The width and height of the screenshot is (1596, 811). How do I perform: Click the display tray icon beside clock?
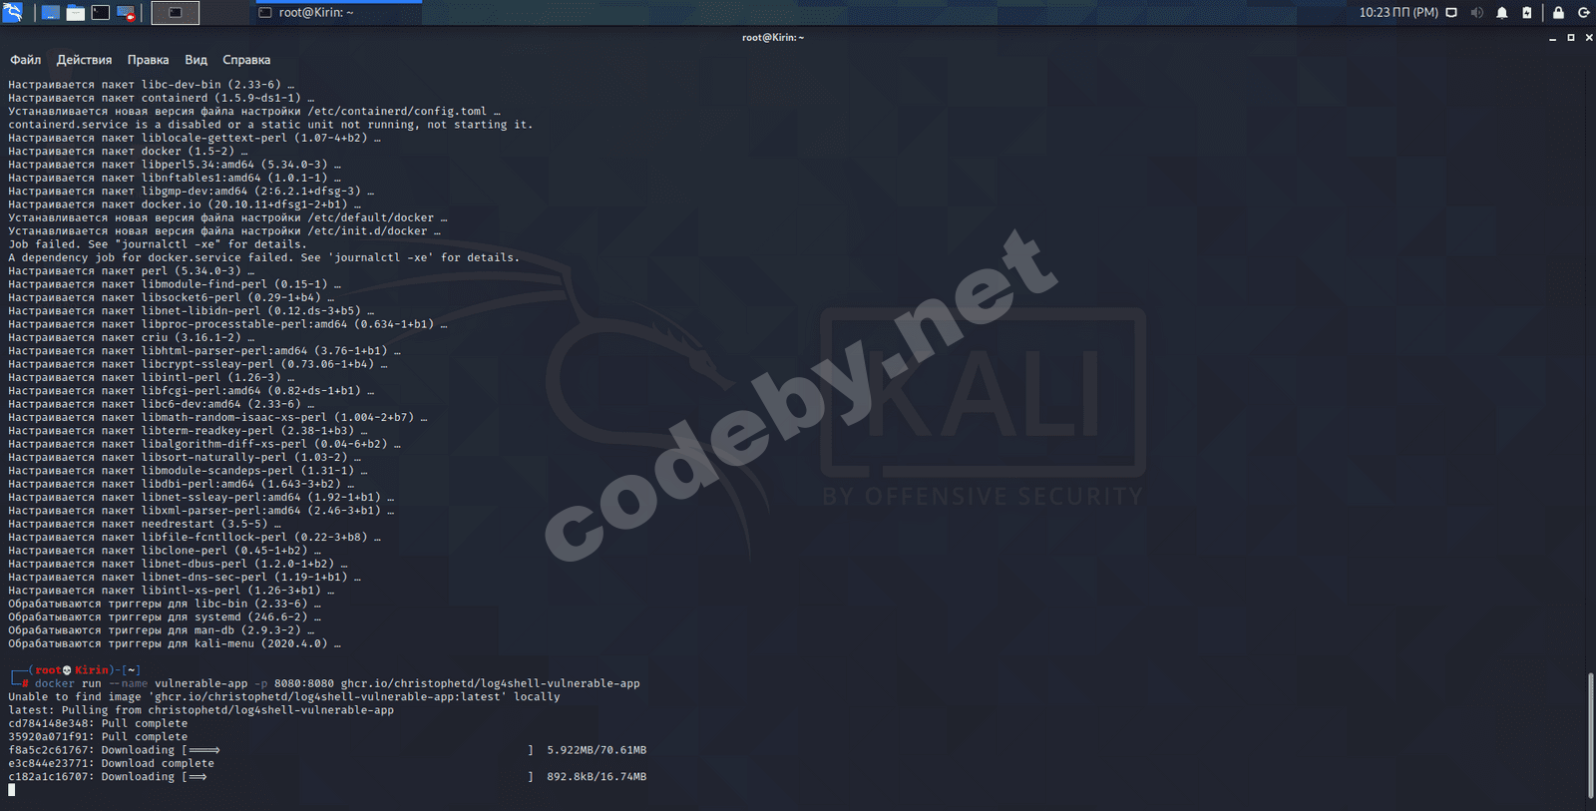[1451, 13]
